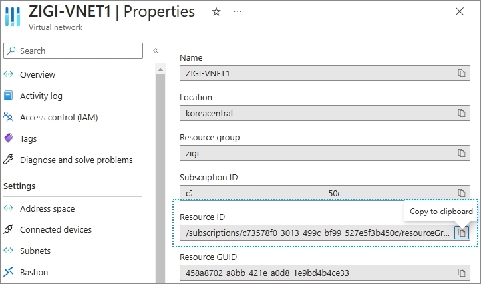Click the Subscription ID field
The width and height of the screenshot is (481, 284).
[325, 193]
